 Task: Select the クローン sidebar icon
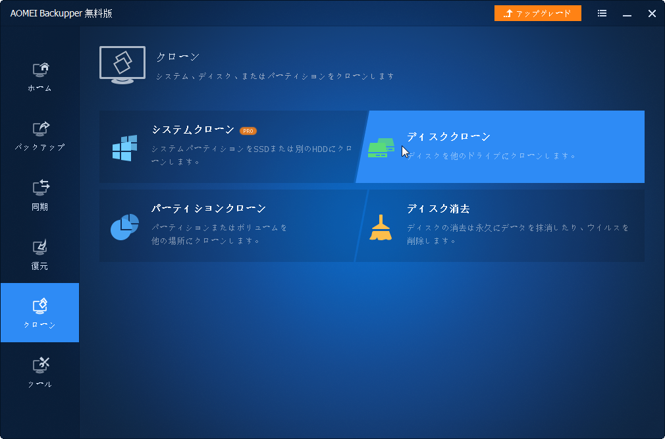coord(40,306)
